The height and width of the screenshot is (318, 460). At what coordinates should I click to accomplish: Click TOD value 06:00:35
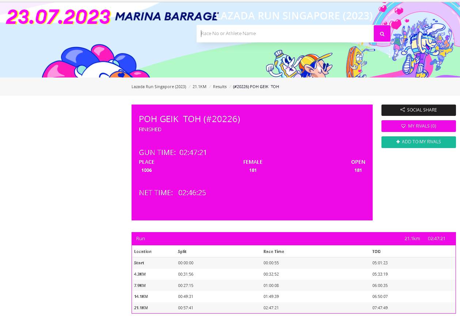coord(380,285)
